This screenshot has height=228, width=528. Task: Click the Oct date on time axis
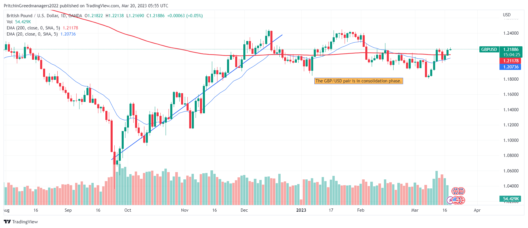pos(128,210)
